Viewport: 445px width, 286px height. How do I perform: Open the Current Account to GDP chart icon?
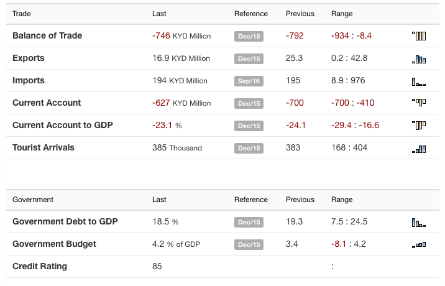pyautogui.click(x=419, y=126)
